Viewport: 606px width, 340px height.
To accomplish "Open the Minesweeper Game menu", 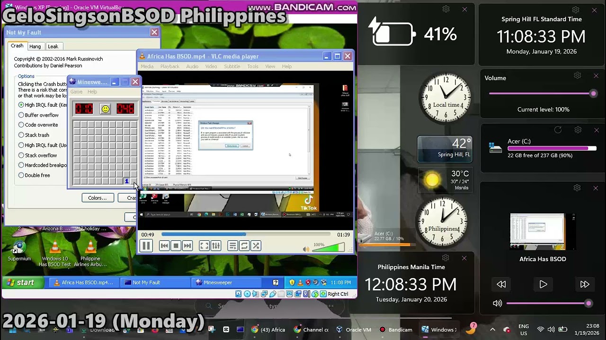I will point(76,92).
